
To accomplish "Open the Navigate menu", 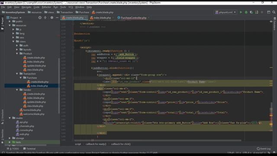I will (x=26, y=7).
